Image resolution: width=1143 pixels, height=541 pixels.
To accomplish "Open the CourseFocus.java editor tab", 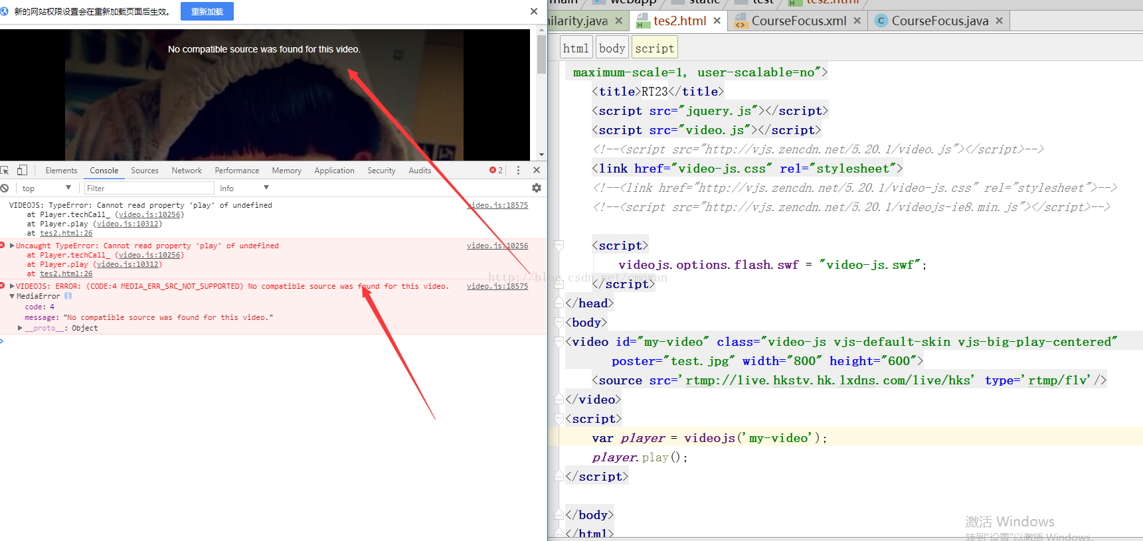I will 939,21.
